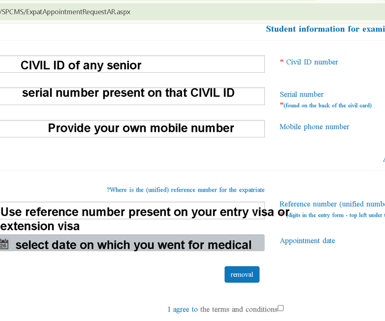Select the ExpatAppointmentRequestAR.aspx URL in address bar
This screenshot has width=385, height=321.
click(x=65, y=12)
